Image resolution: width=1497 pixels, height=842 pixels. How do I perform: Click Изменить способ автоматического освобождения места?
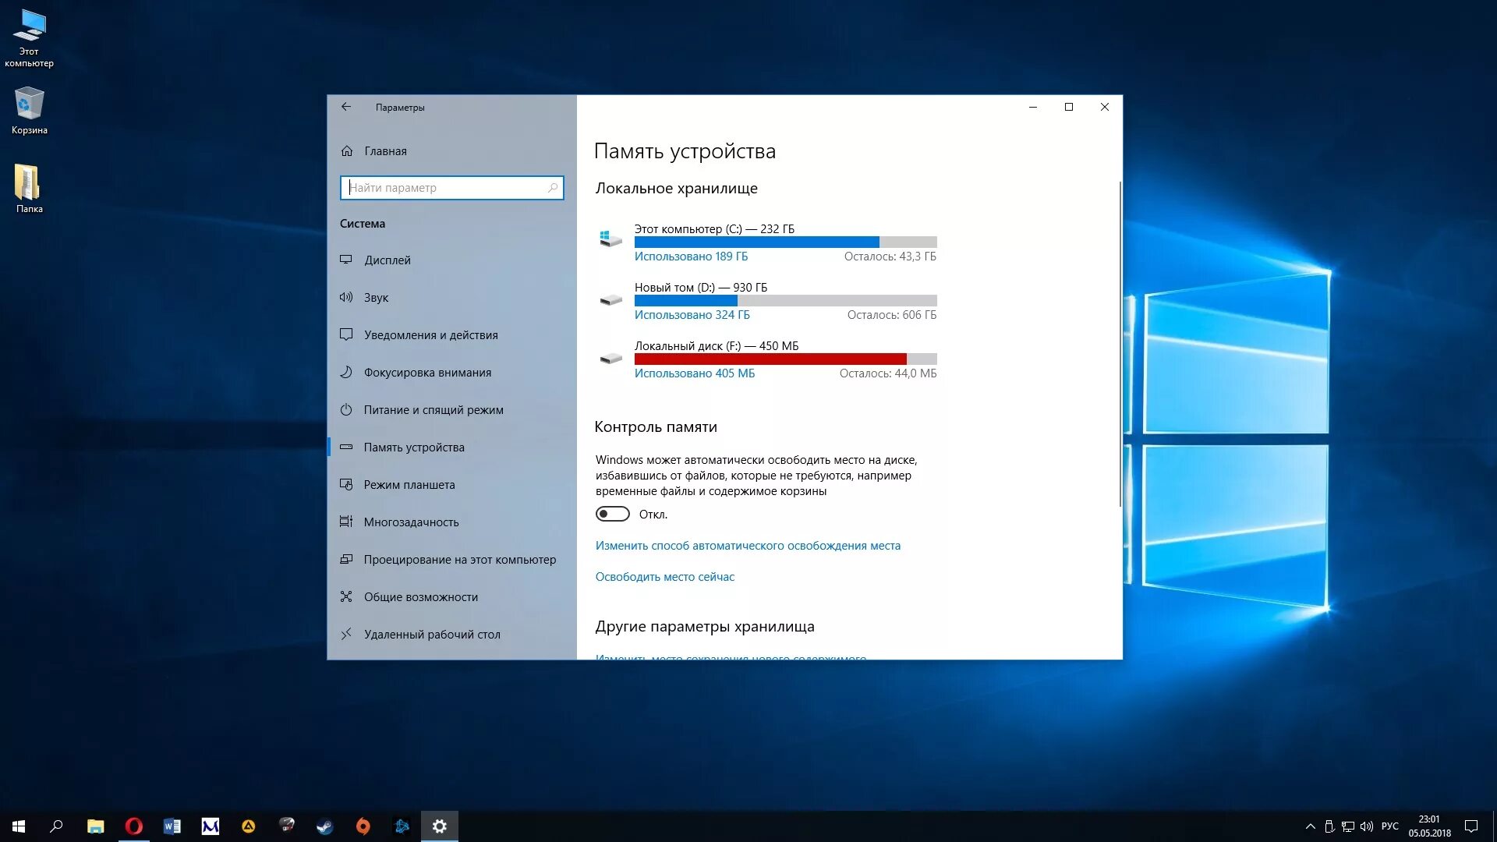[748, 546]
